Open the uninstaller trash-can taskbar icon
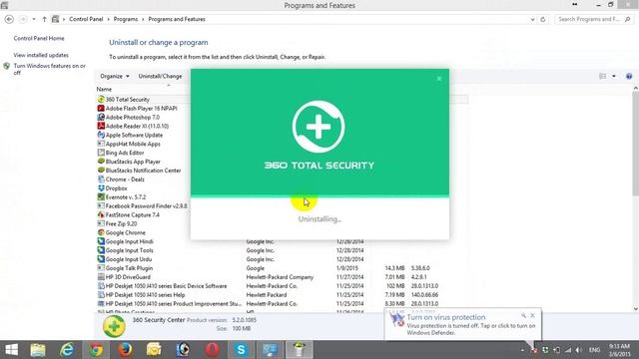Screen dimensions: 639x359 point(299,350)
